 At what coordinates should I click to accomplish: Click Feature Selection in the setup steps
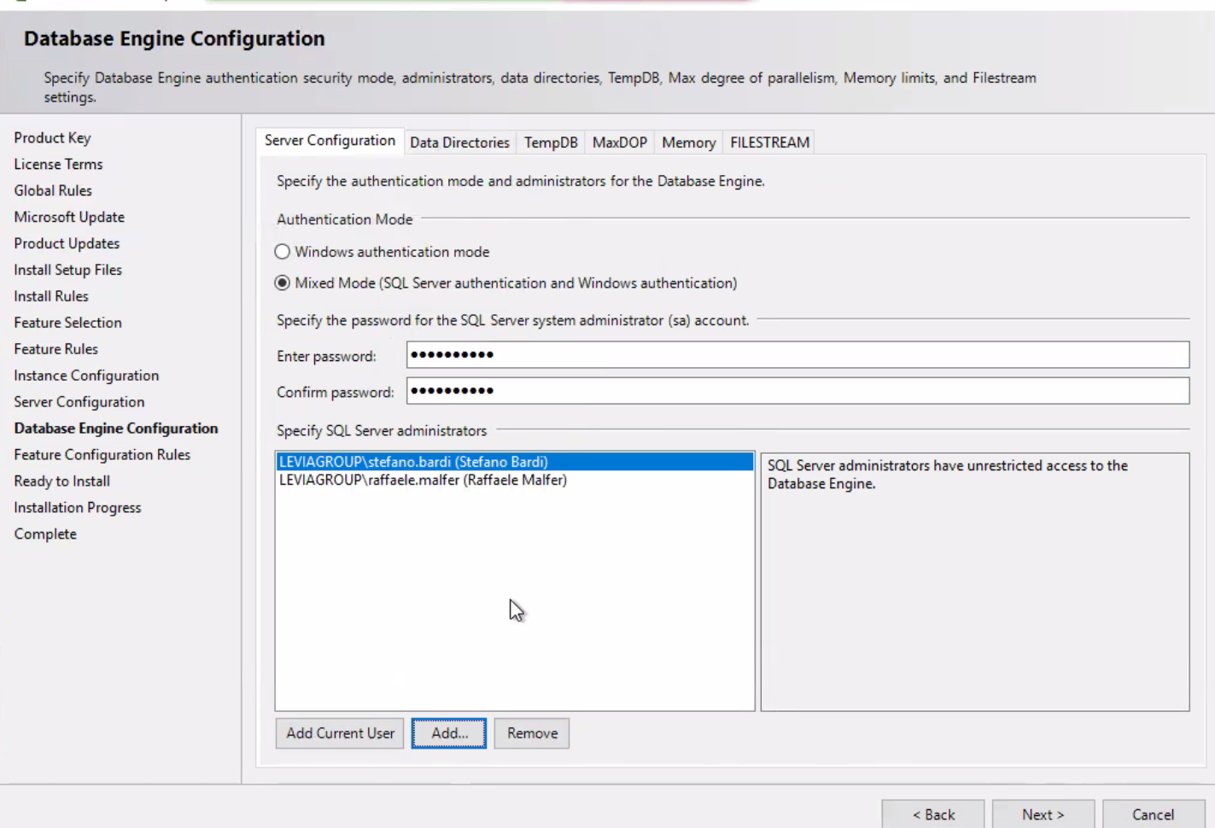[x=68, y=323]
